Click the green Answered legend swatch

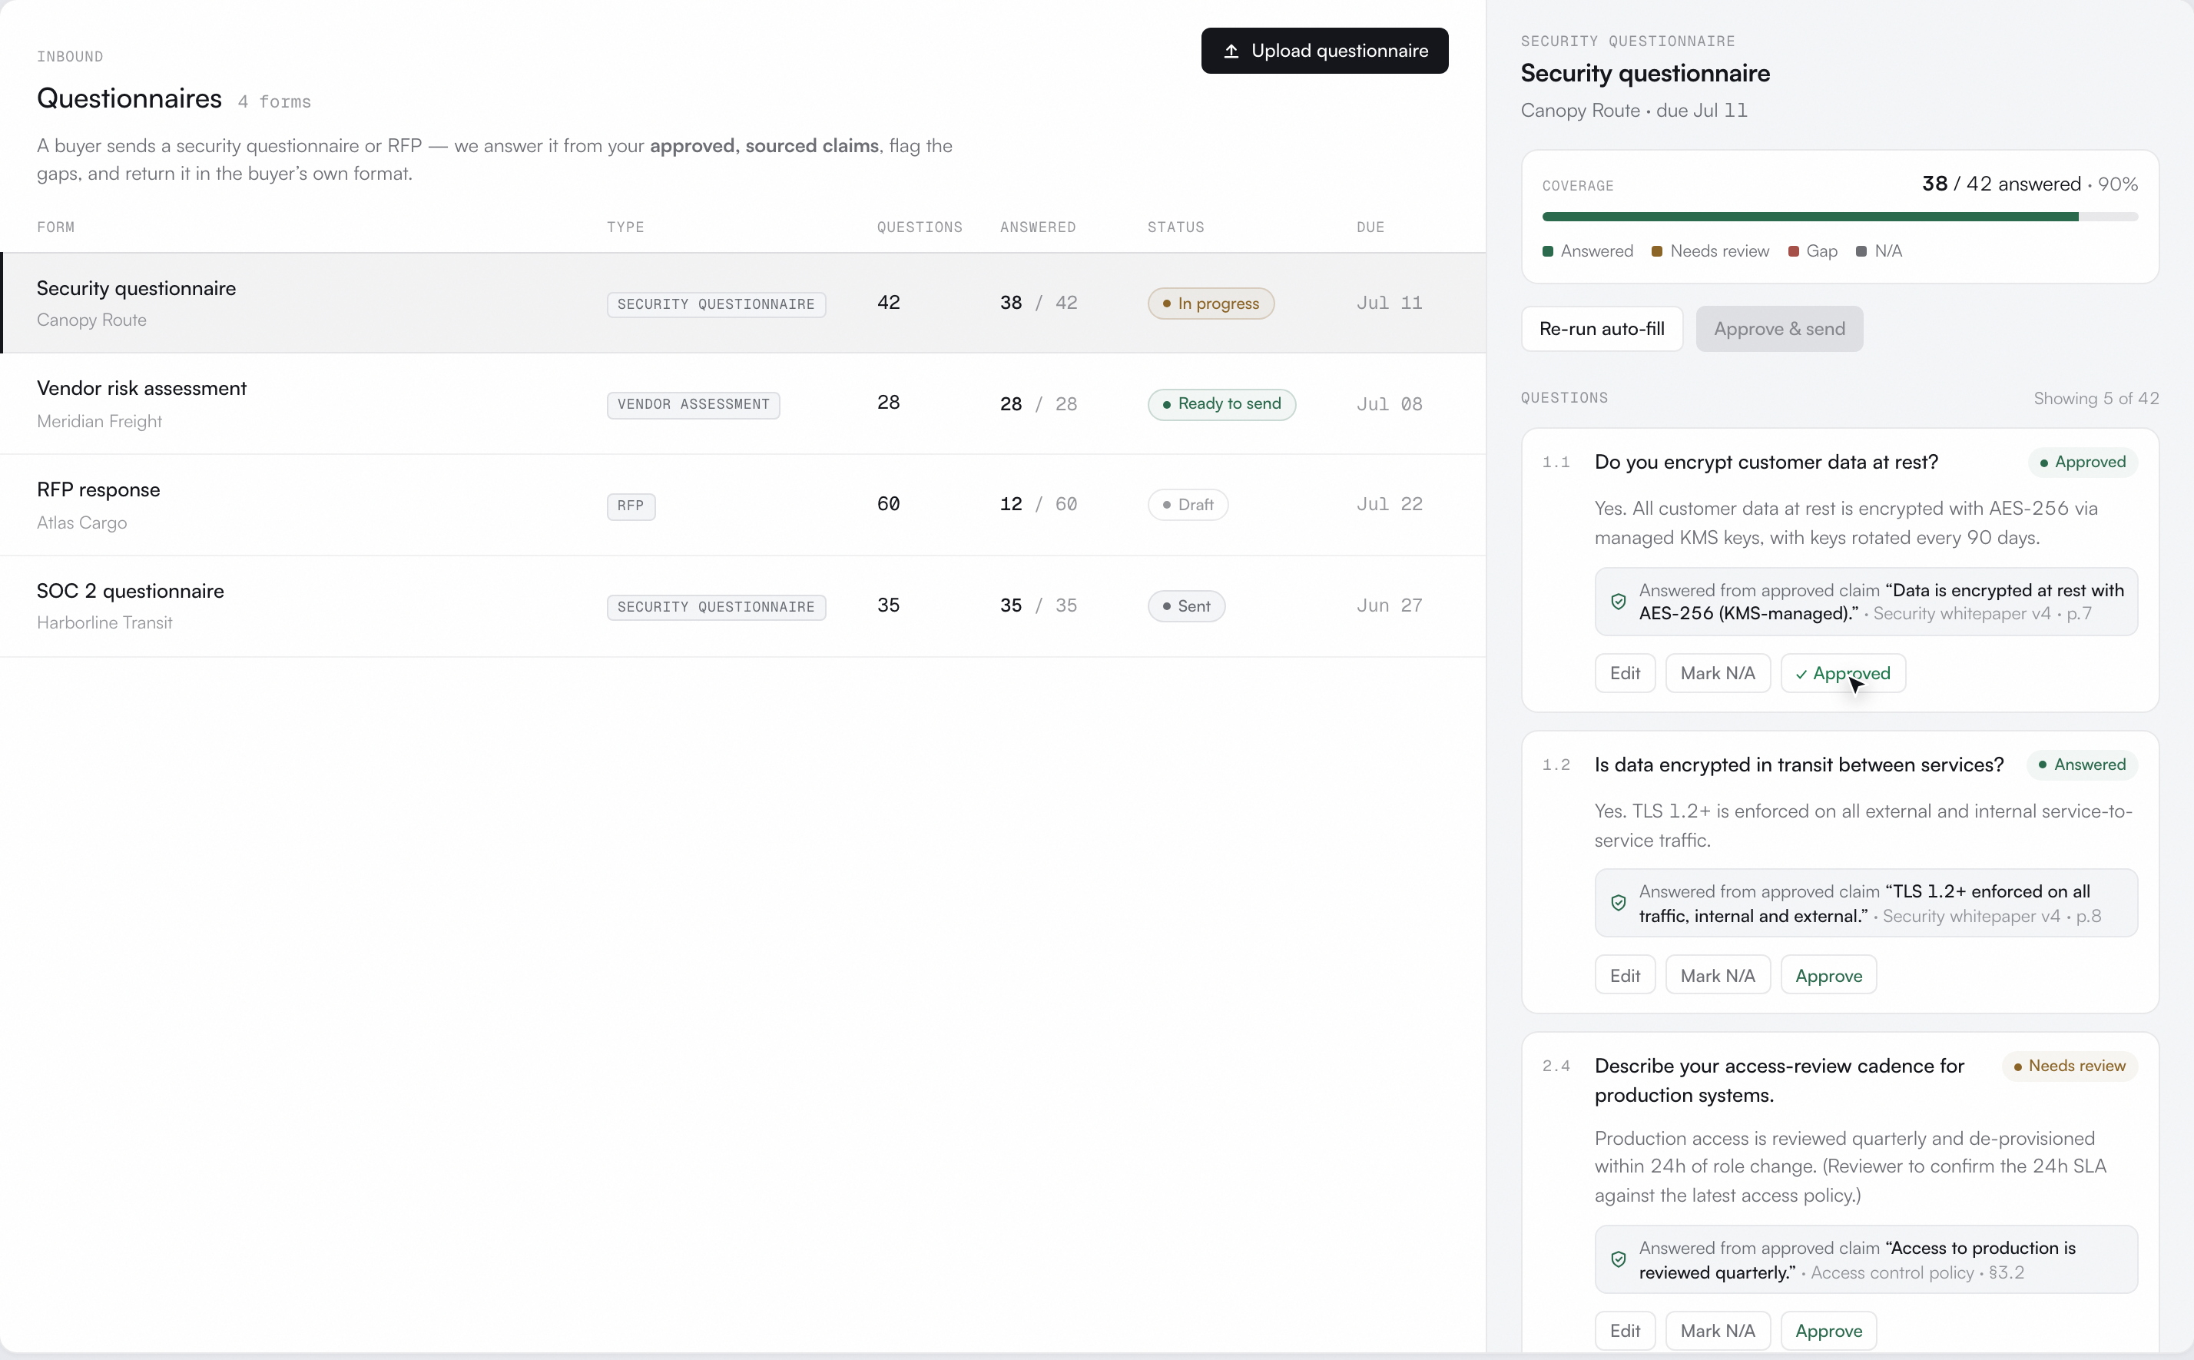(1547, 251)
